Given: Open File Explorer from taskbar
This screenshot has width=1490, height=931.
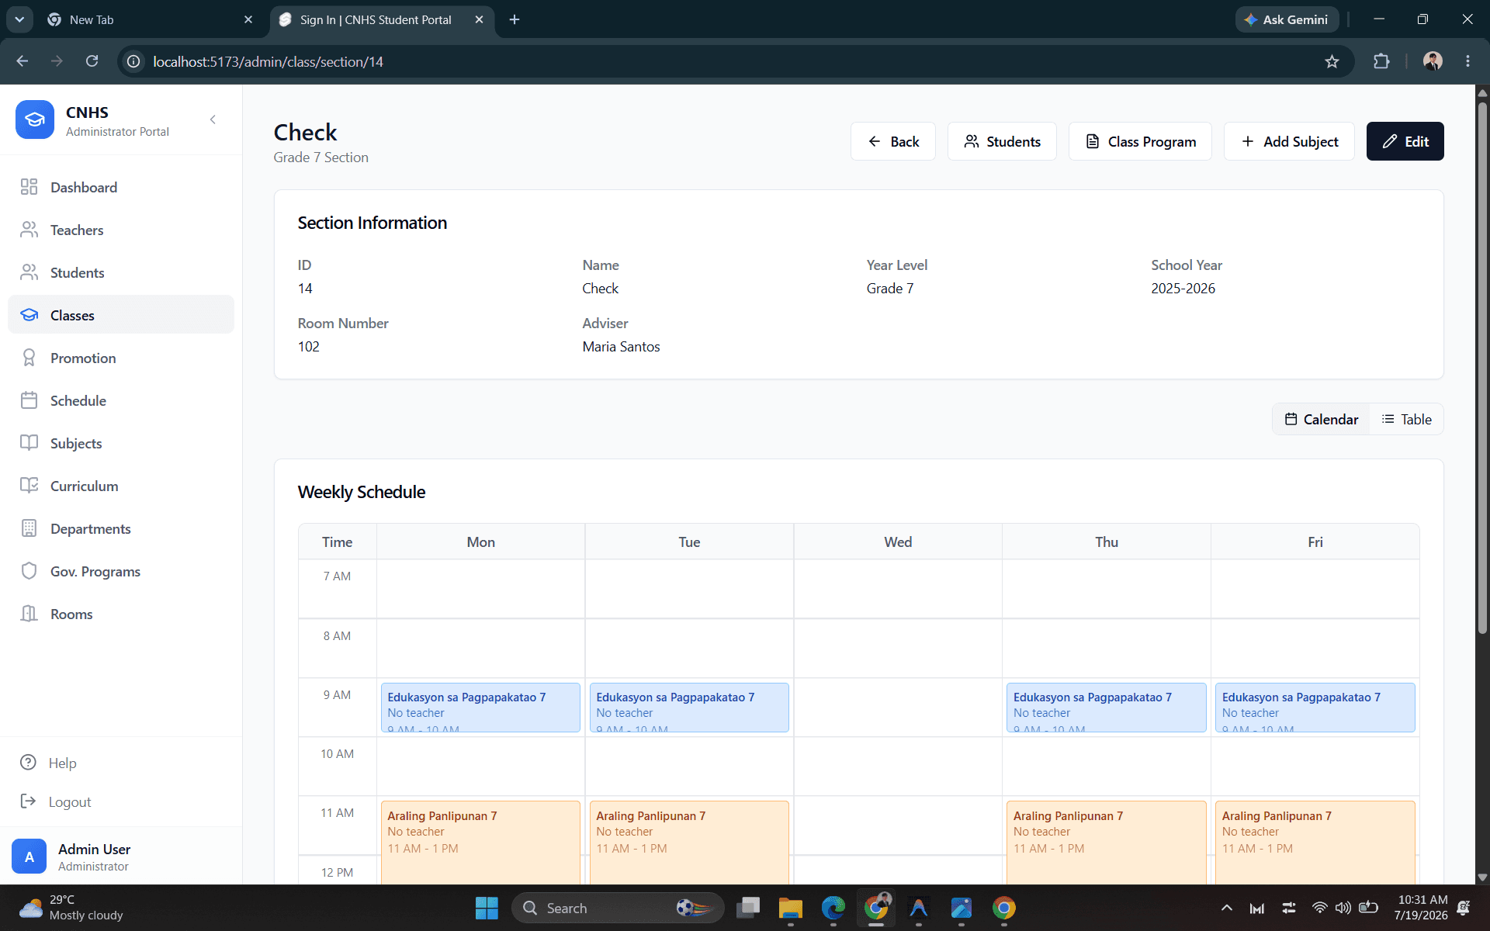Looking at the screenshot, I should (790, 908).
